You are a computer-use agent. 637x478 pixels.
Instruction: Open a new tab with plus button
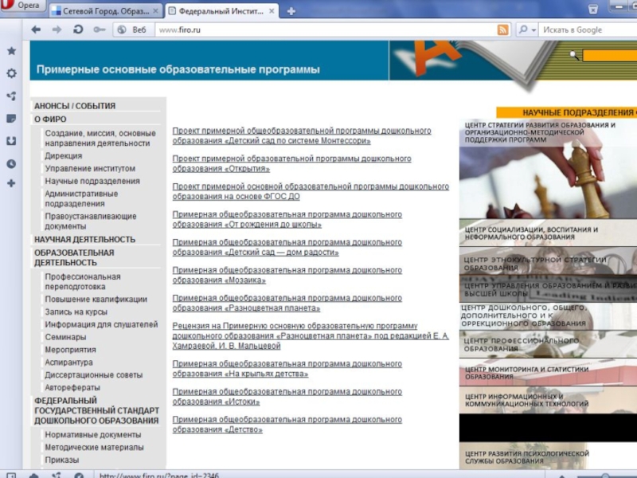291,11
